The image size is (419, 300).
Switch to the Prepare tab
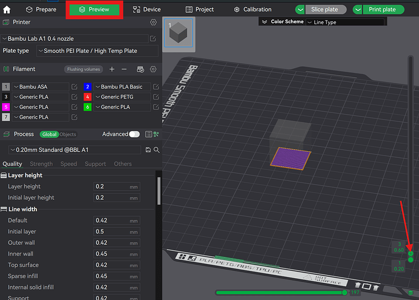click(x=41, y=10)
